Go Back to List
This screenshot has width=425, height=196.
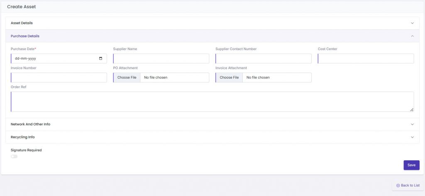[410, 186]
